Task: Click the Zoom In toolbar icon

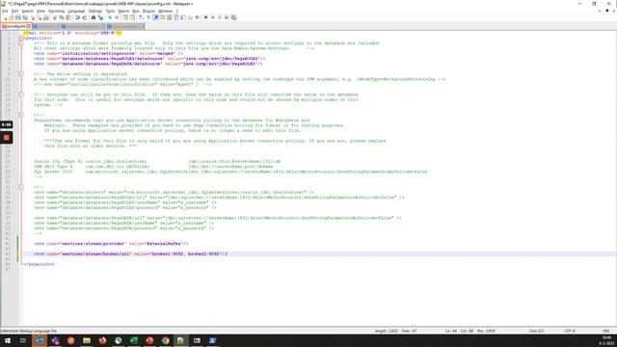Action: point(110,17)
